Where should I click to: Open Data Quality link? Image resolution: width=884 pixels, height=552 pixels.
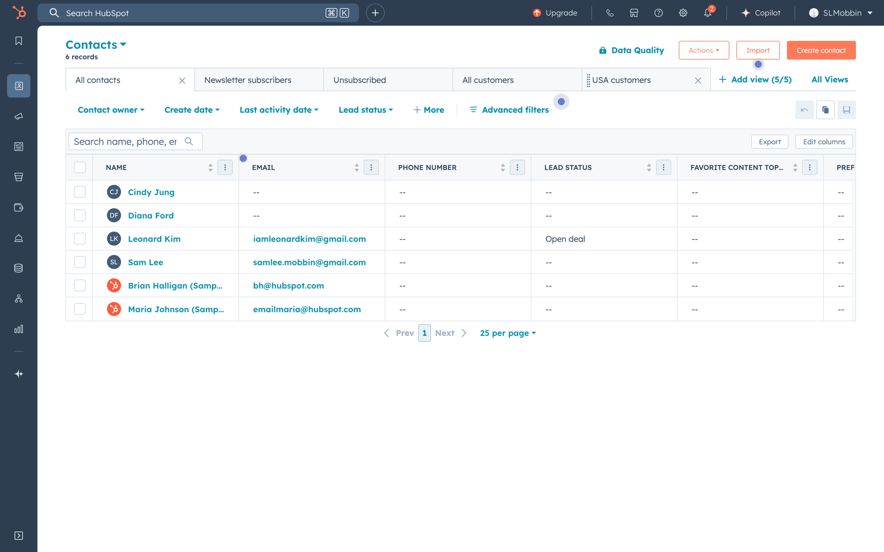[631, 50]
